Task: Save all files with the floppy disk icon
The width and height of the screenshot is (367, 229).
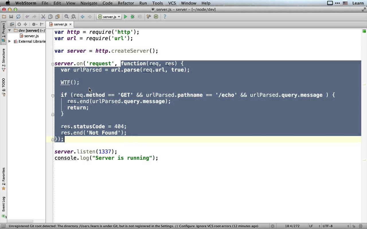Action: [11, 17]
